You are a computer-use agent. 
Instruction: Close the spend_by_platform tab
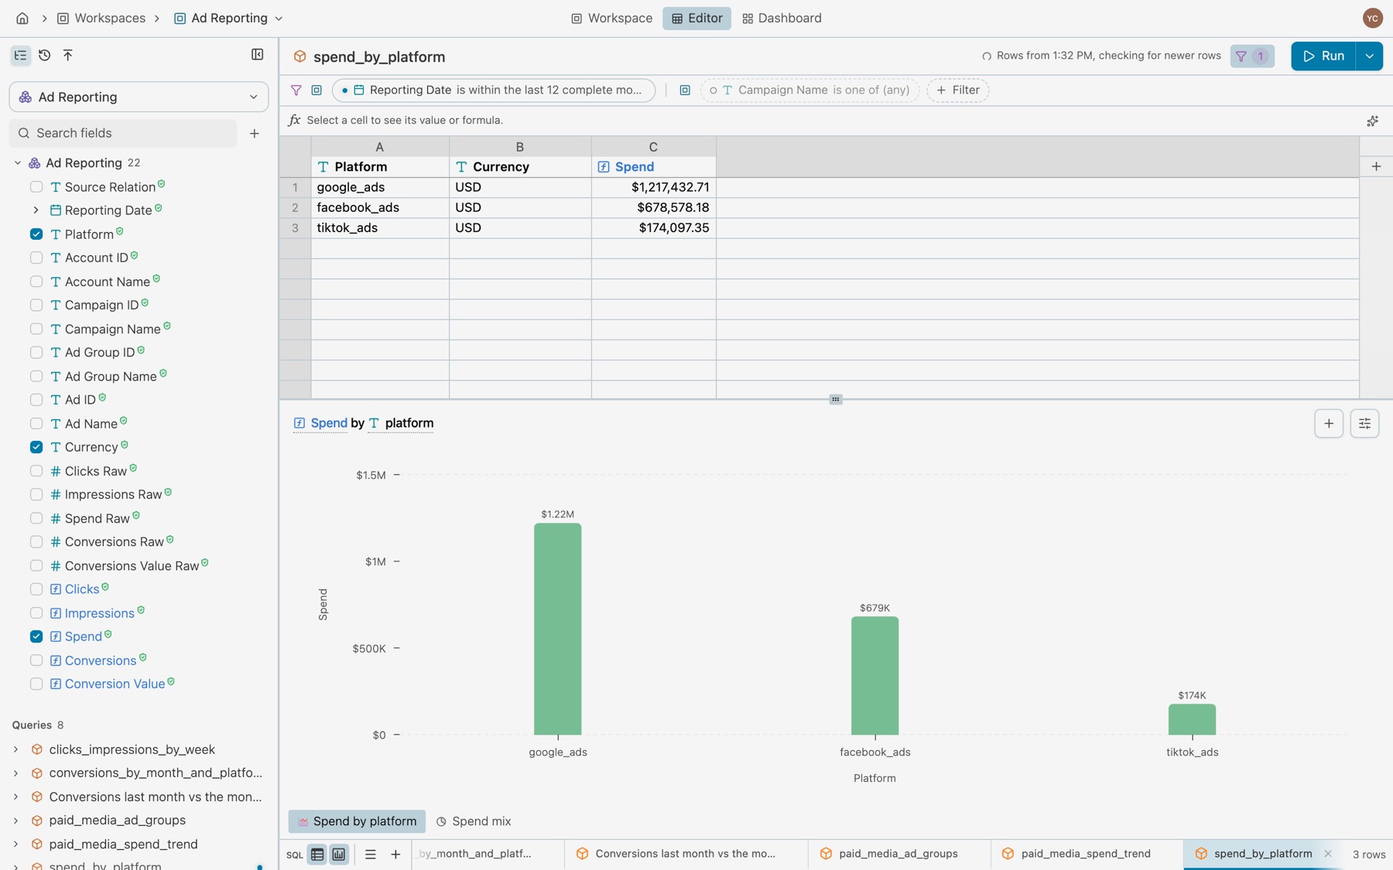pos(1328,854)
